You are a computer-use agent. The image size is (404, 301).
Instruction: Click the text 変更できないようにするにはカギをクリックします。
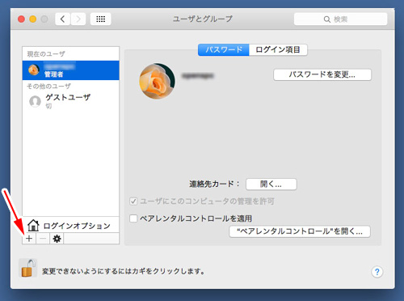pos(123,271)
